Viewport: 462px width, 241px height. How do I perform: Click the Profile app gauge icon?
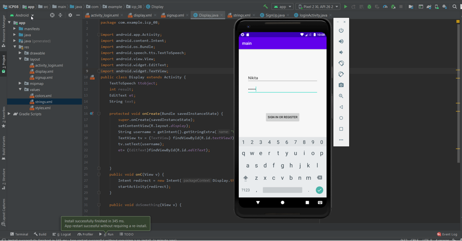385,6
